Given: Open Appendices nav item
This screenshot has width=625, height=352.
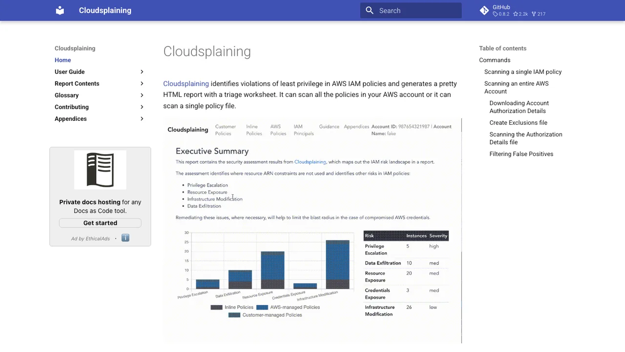Looking at the screenshot, I should click(71, 119).
